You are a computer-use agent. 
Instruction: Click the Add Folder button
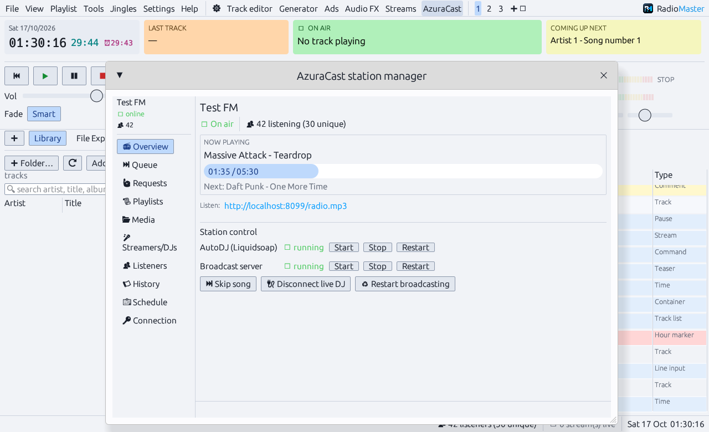tap(32, 163)
